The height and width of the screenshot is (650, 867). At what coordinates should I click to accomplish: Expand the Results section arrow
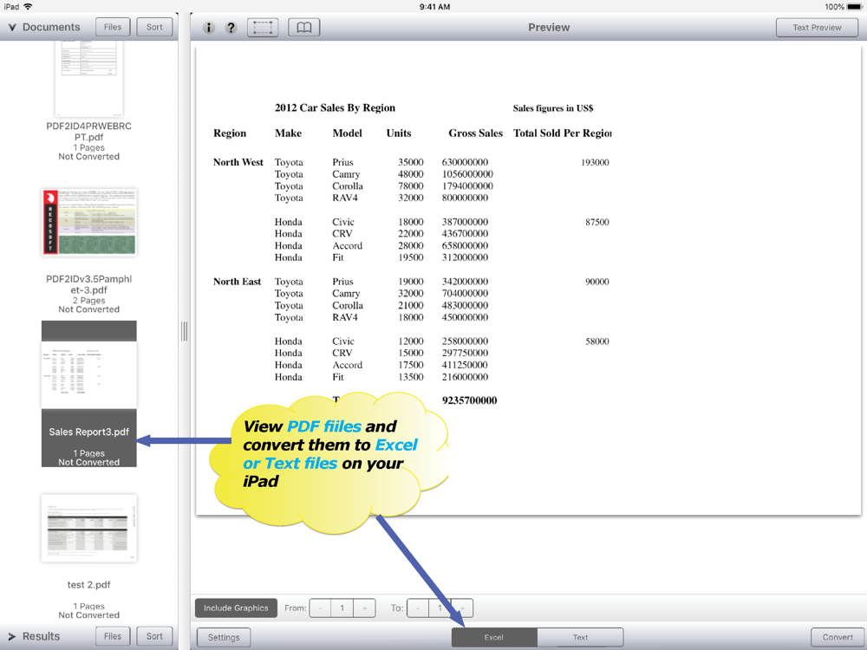coord(11,637)
